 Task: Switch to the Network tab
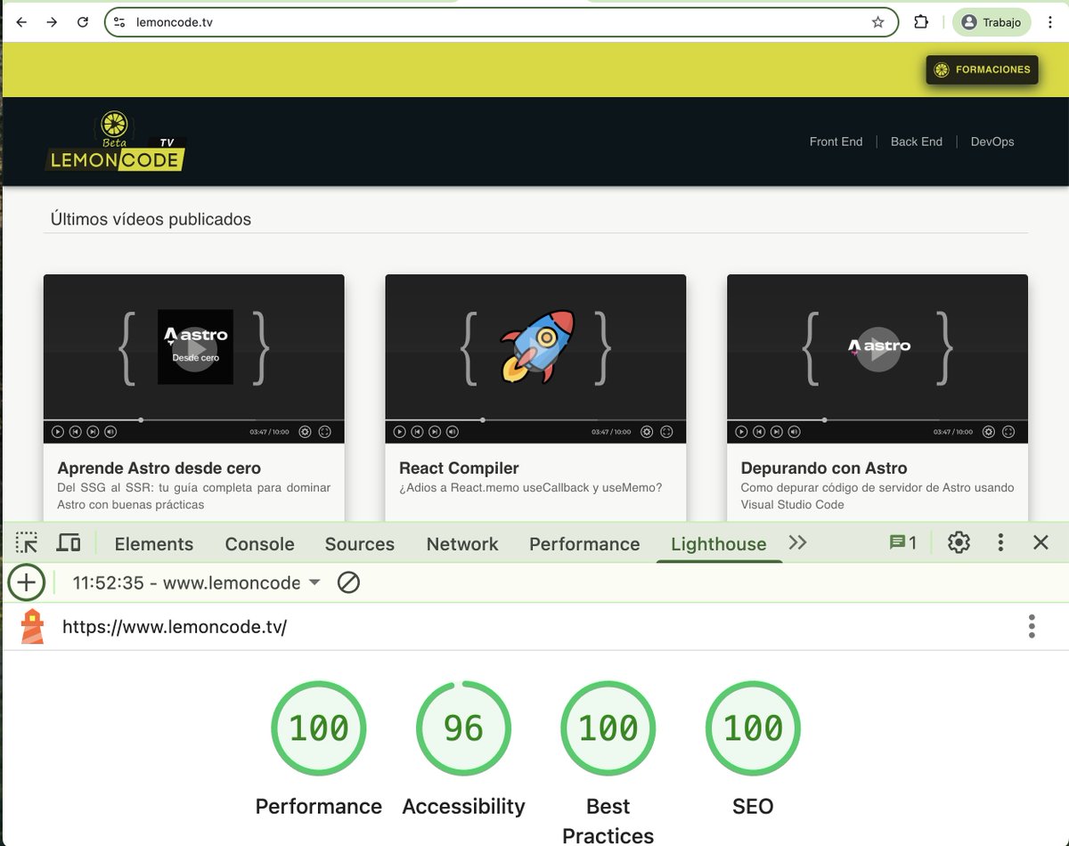coord(462,544)
